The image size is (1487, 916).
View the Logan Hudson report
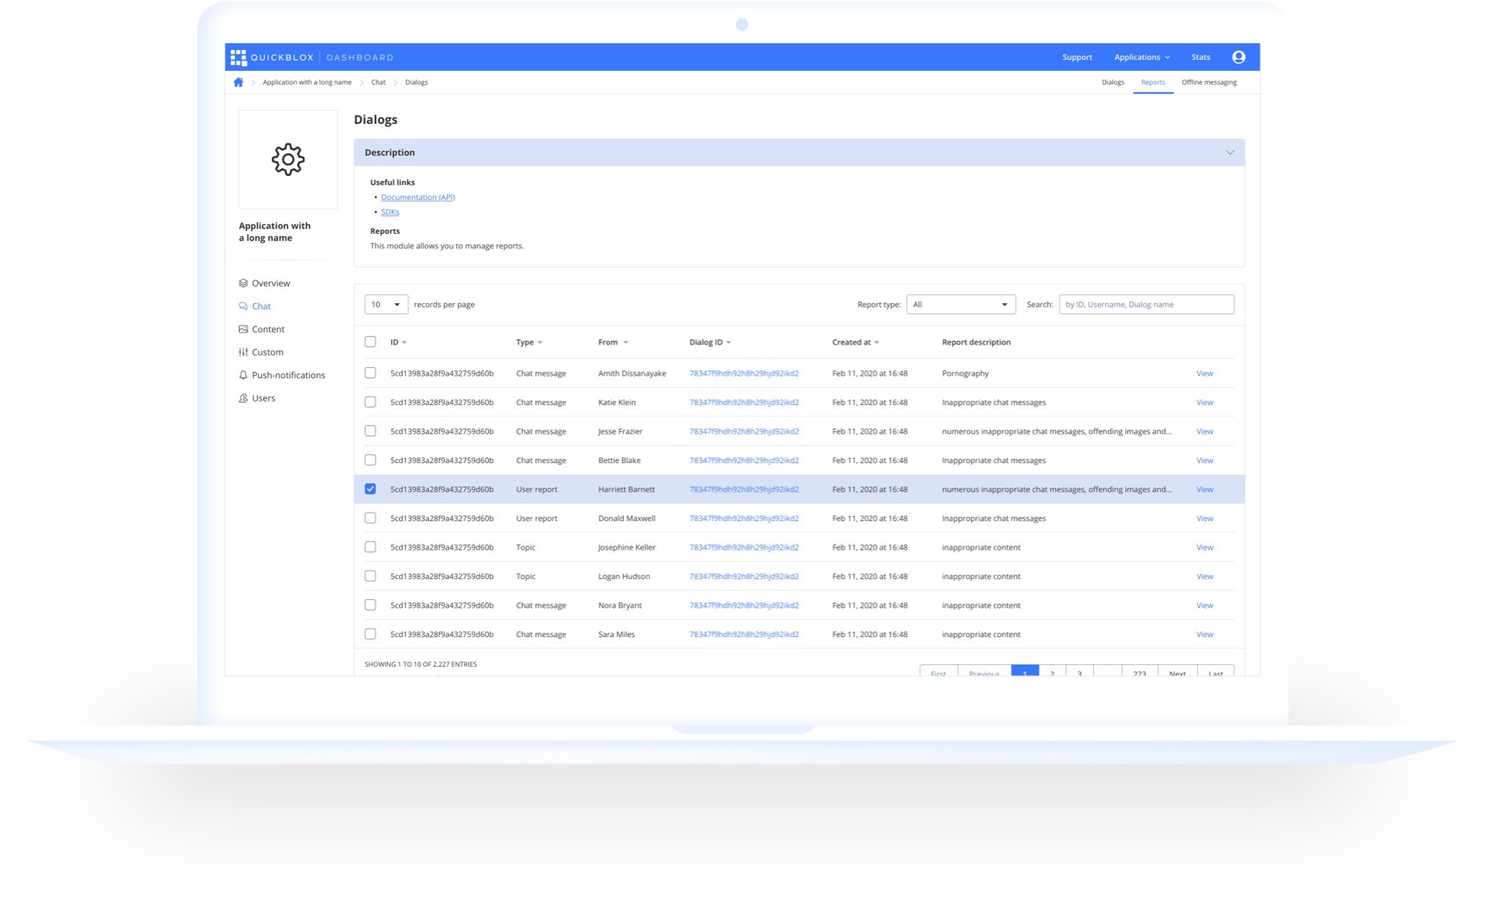click(1204, 577)
